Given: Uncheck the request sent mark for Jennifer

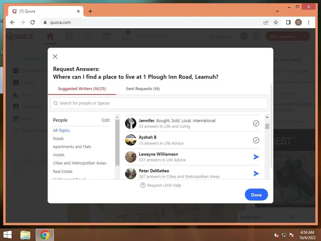Looking at the screenshot, I should tap(256, 123).
